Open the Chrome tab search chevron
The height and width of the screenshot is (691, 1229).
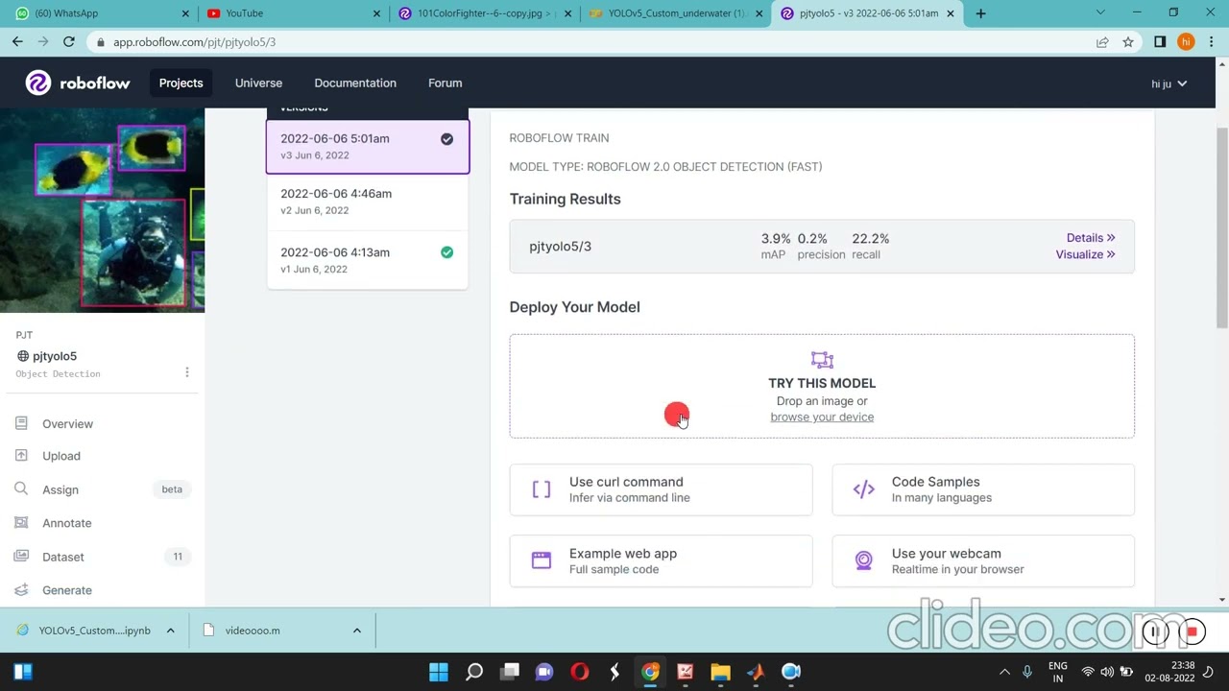[1100, 13]
